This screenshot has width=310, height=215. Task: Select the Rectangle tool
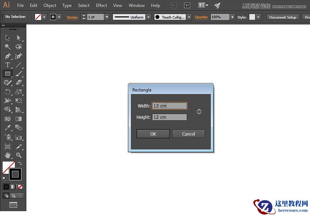point(7,74)
